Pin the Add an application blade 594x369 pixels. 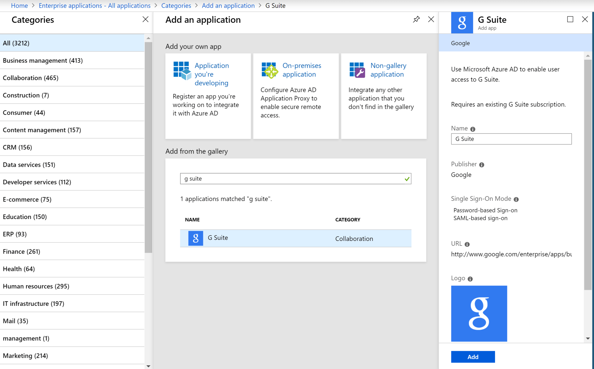click(x=416, y=19)
